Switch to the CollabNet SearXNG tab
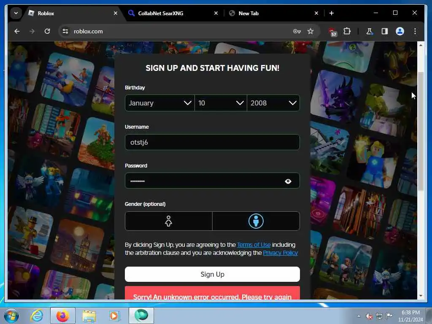The image size is (432, 324). pyautogui.click(x=173, y=13)
